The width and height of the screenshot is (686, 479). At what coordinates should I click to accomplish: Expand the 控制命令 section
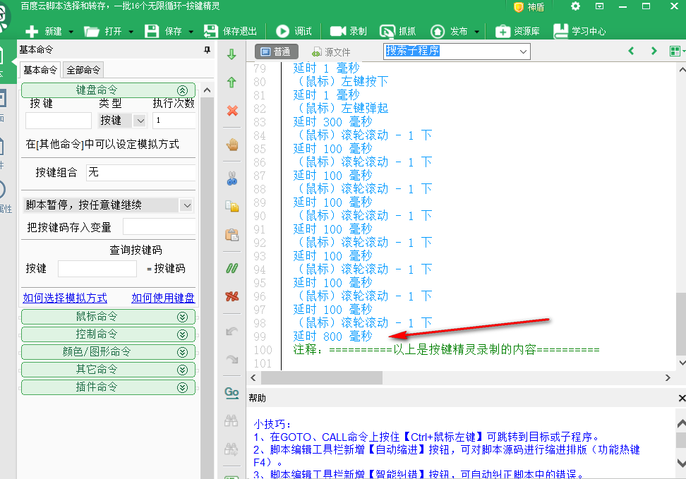point(182,334)
